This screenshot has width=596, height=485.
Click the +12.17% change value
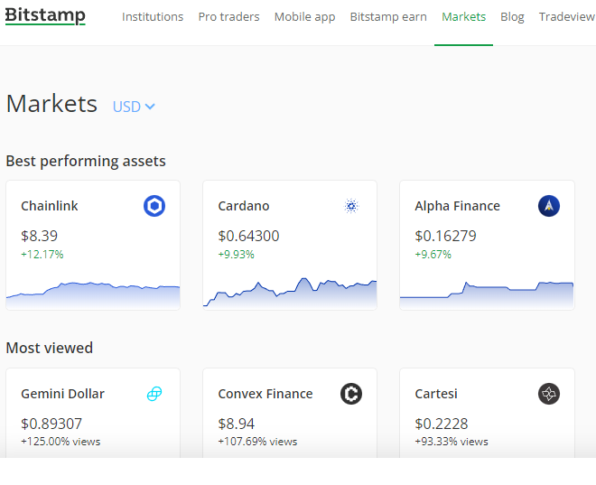click(42, 255)
